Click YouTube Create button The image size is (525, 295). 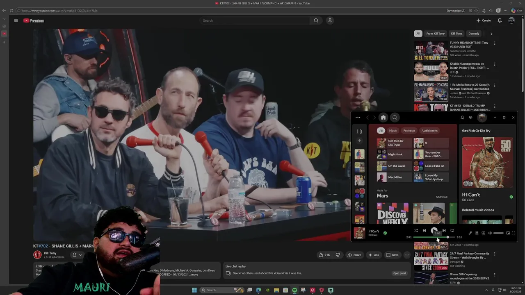(x=484, y=20)
